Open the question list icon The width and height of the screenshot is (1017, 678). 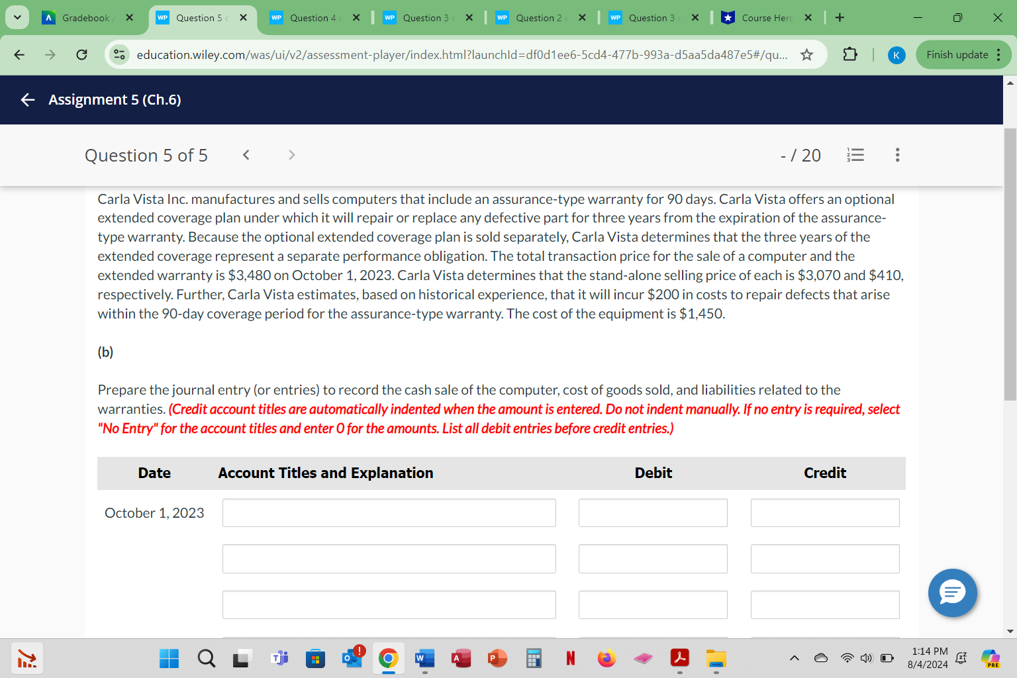[855, 154]
